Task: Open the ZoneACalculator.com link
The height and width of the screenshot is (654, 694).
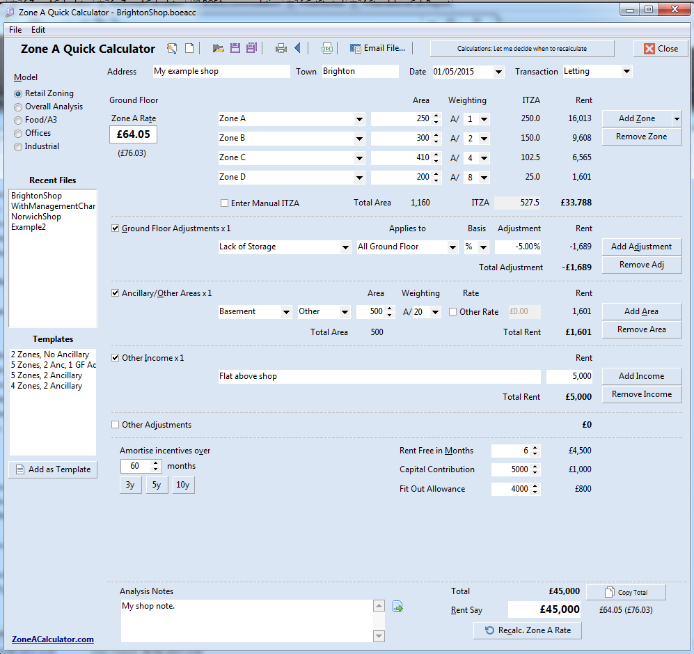Action: pyautogui.click(x=53, y=639)
